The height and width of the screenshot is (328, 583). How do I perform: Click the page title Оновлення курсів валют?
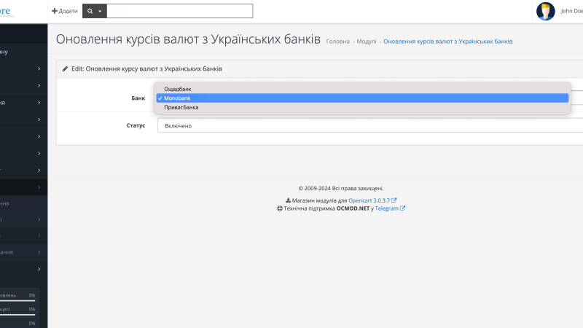click(188, 39)
